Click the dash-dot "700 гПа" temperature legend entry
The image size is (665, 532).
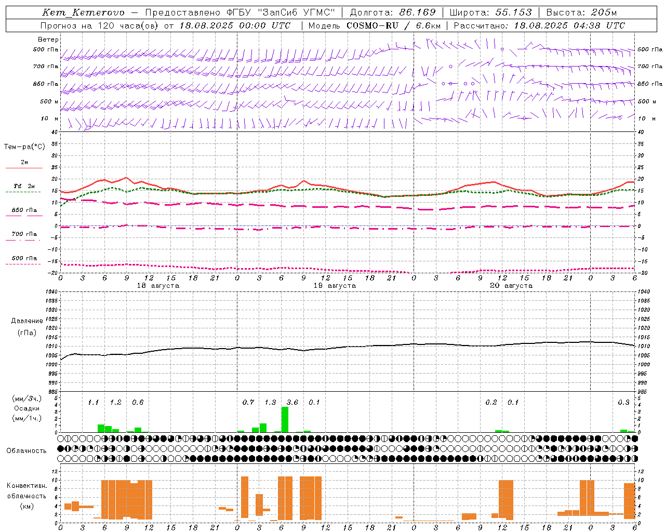(24, 234)
